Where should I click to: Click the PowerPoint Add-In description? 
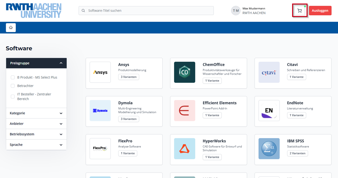[215, 108]
